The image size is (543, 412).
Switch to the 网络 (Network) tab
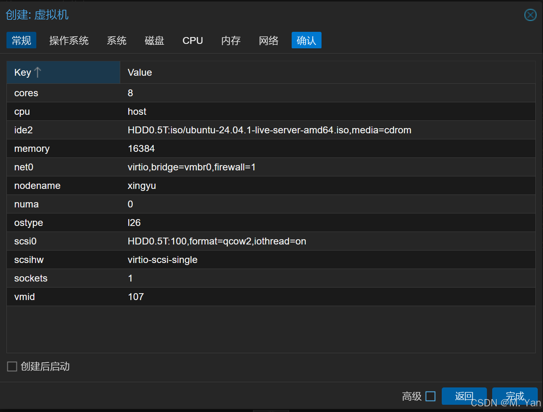[268, 40]
